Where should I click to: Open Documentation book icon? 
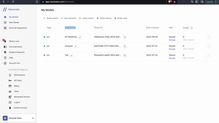[5, 47]
